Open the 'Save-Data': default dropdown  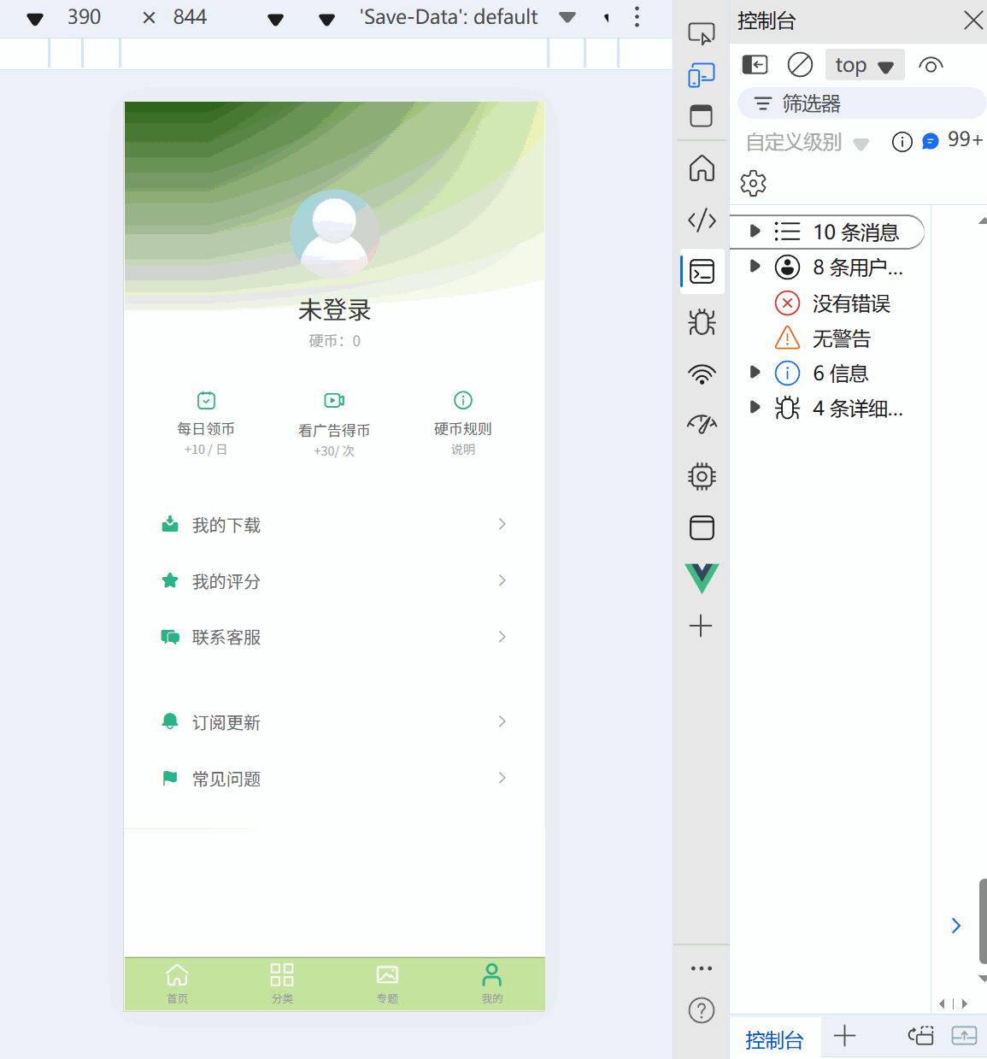(468, 17)
